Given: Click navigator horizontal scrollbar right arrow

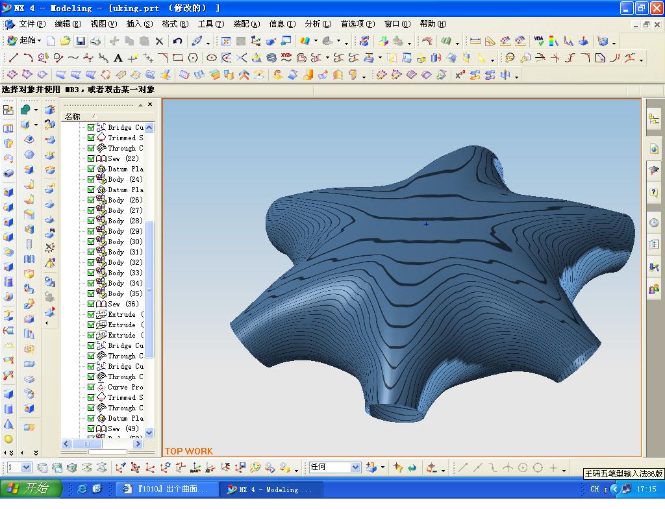Looking at the screenshot, I should coord(138,443).
